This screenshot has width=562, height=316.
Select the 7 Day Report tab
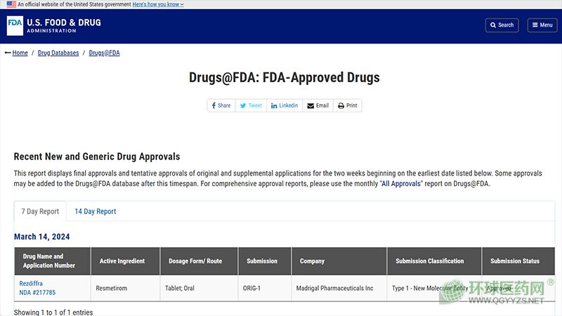[40, 211]
